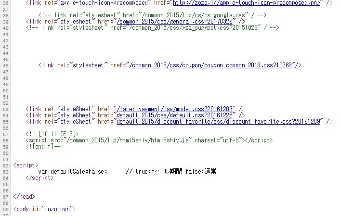Image resolution: width=340 pixels, height=216 pixels.
Task: Click the closing /script tag
Action: (x=39, y=178)
